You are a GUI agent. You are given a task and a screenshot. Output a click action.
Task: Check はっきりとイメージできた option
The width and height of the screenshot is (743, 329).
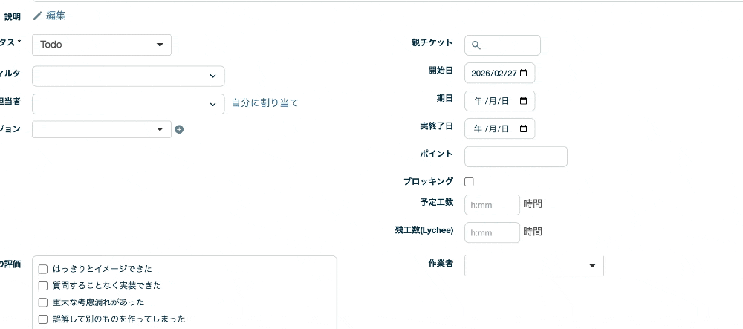[43, 269]
